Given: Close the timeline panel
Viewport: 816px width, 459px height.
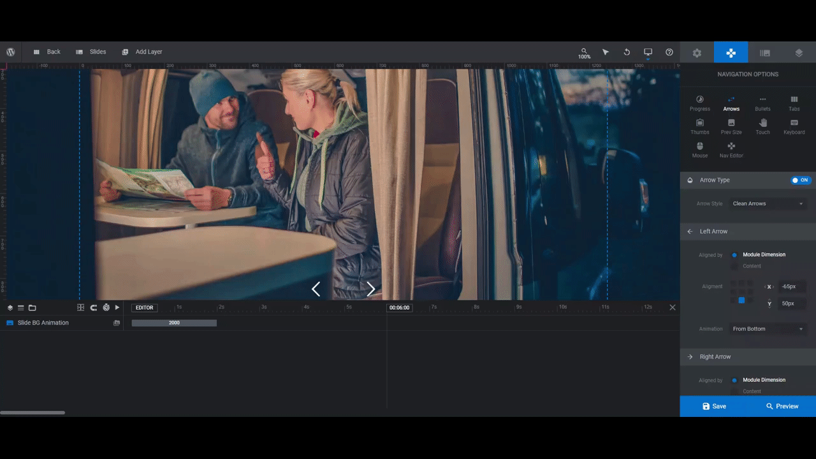Looking at the screenshot, I should coord(673,307).
